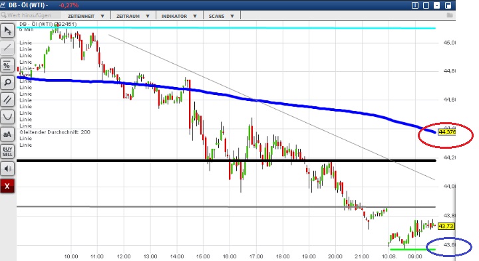Click the red X delete button
The width and height of the screenshot is (479, 261).
point(7,186)
